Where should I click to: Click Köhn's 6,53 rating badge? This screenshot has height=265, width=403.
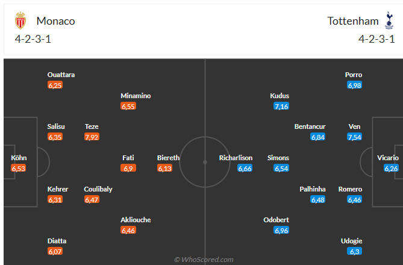click(19, 169)
